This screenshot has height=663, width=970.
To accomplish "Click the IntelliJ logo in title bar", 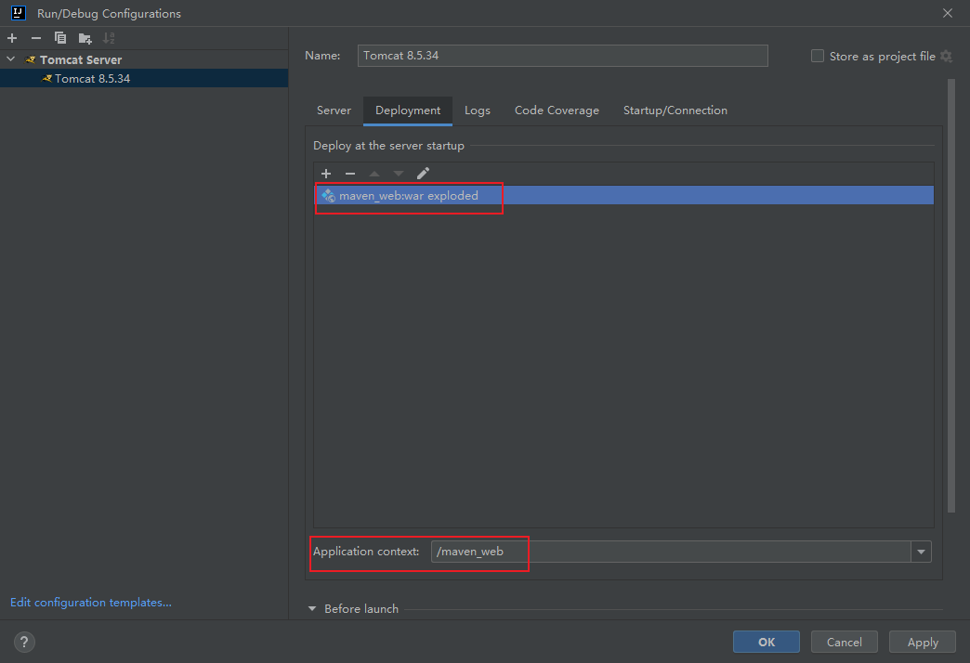I will pos(19,13).
